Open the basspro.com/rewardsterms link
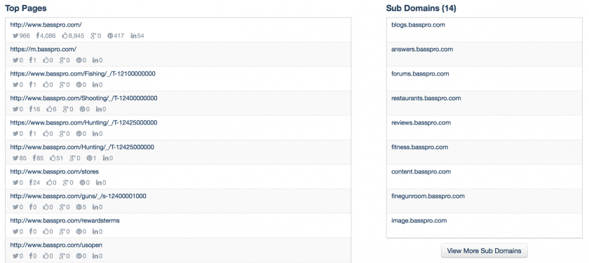589x263 pixels. click(x=65, y=220)
